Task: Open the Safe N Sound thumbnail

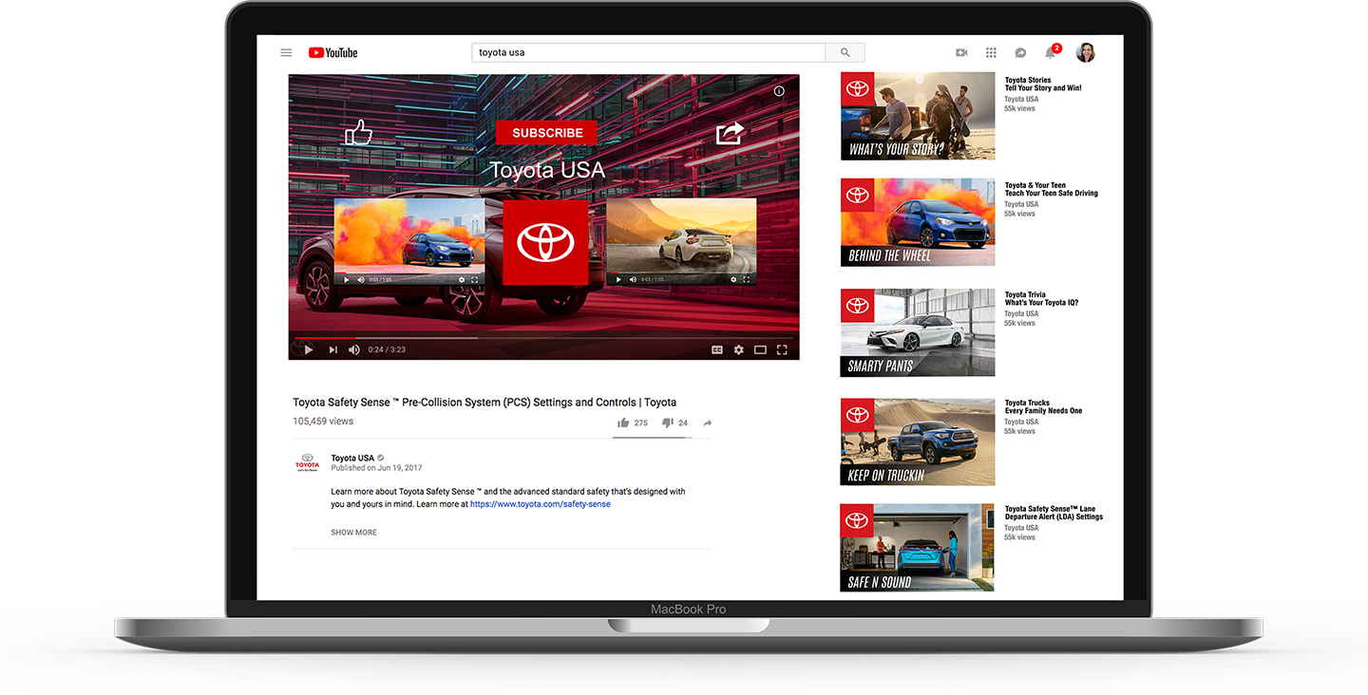Action: tap(918, 548)
